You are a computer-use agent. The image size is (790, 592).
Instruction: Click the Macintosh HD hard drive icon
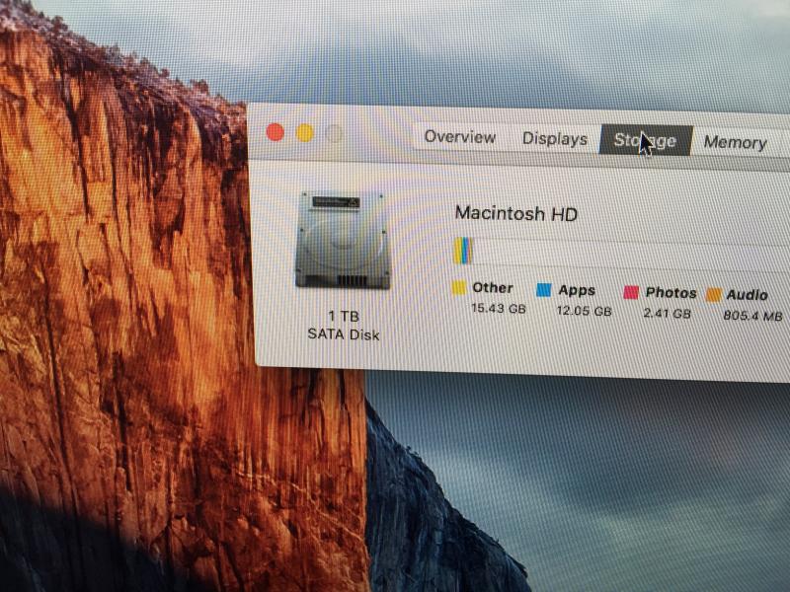click(x=343, y=240)
